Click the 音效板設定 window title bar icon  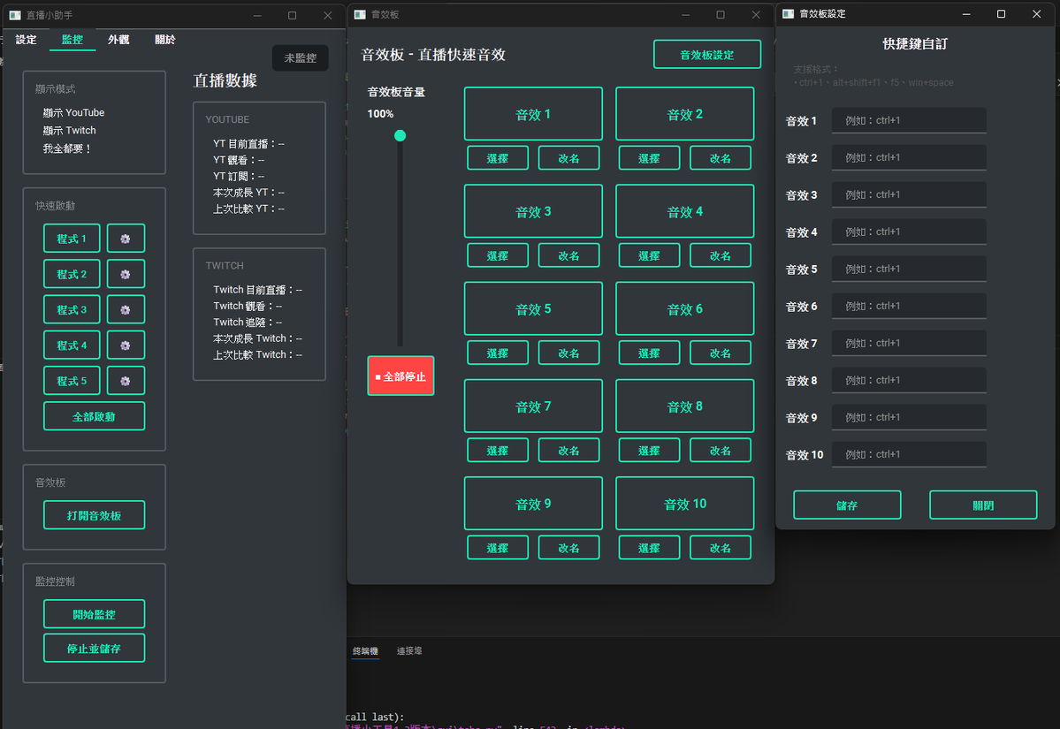788,13
